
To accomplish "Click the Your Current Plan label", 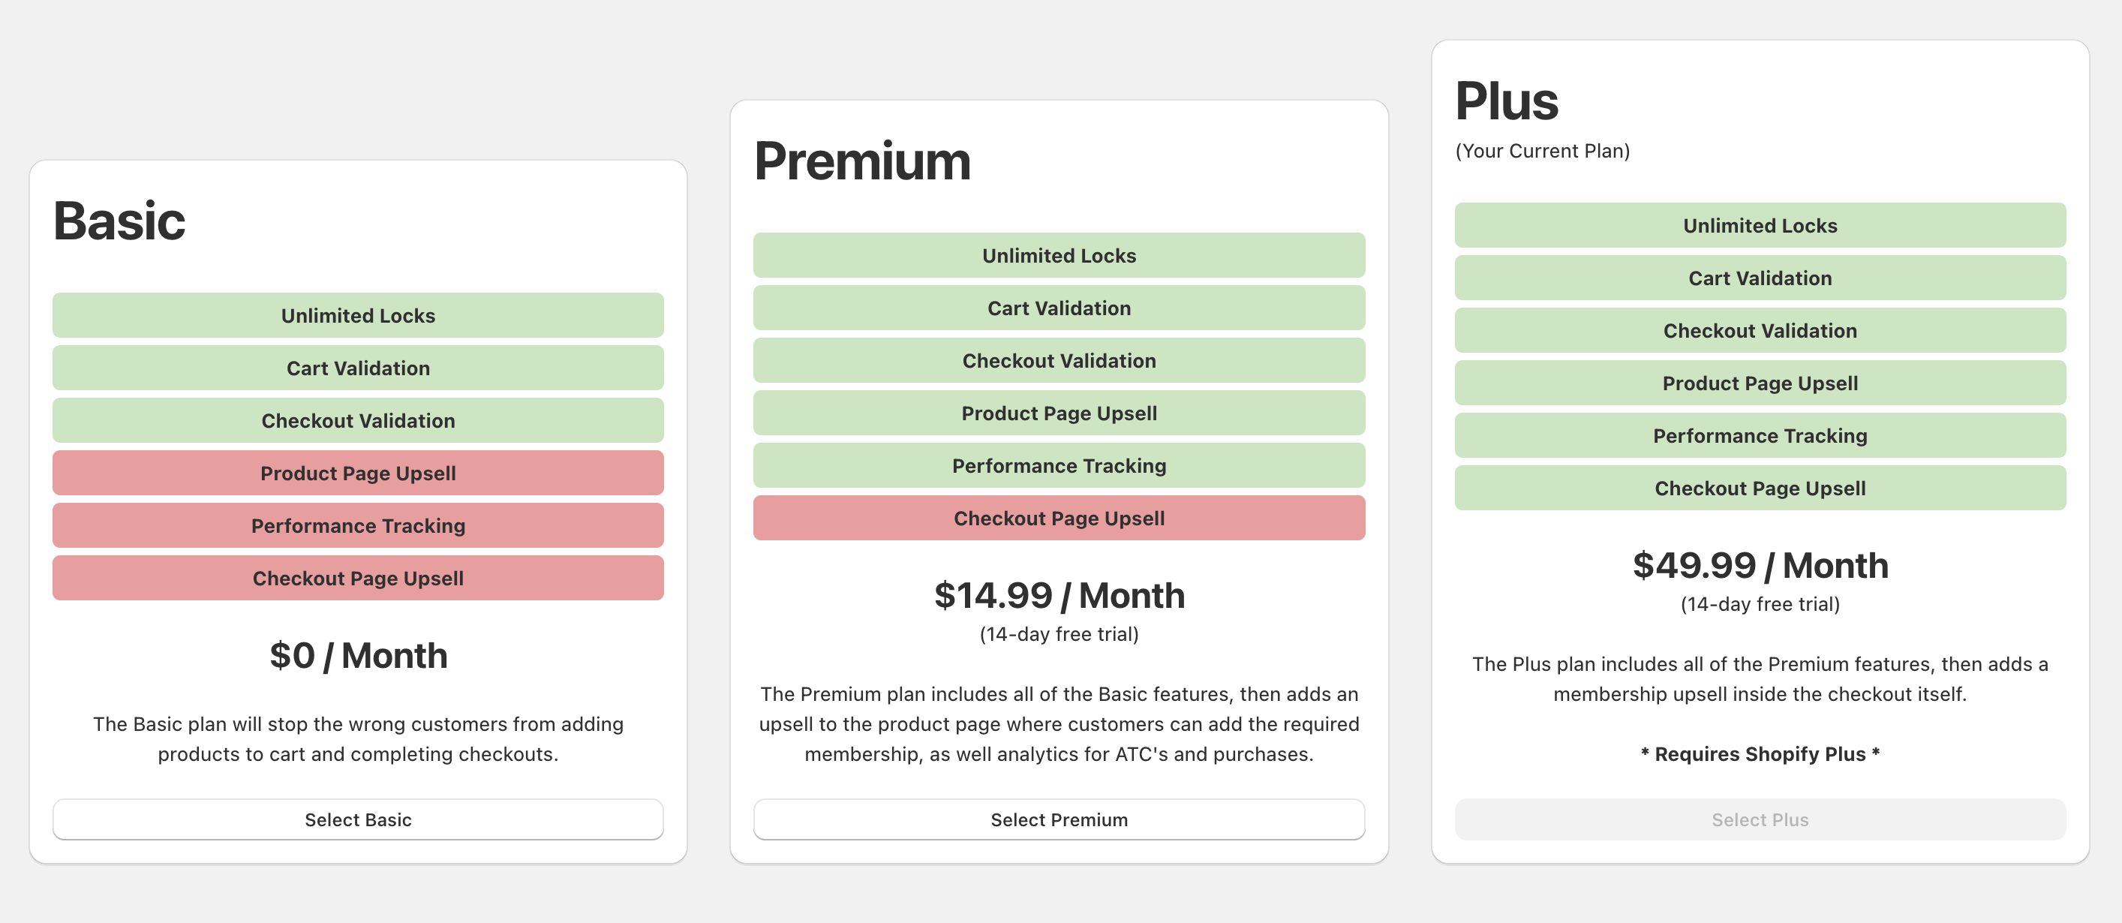I will pos(1542,151).
